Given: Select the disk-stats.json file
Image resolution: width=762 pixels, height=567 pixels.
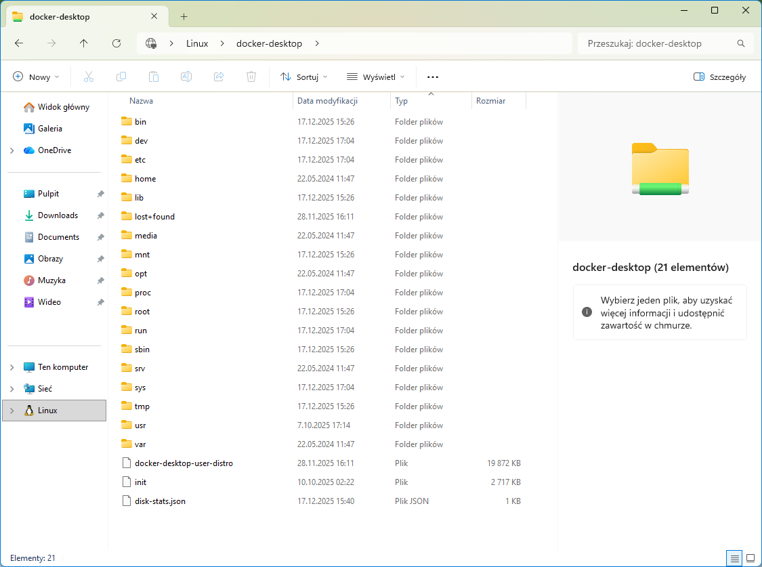Looking at the screenshot, I should click(160, 501).
